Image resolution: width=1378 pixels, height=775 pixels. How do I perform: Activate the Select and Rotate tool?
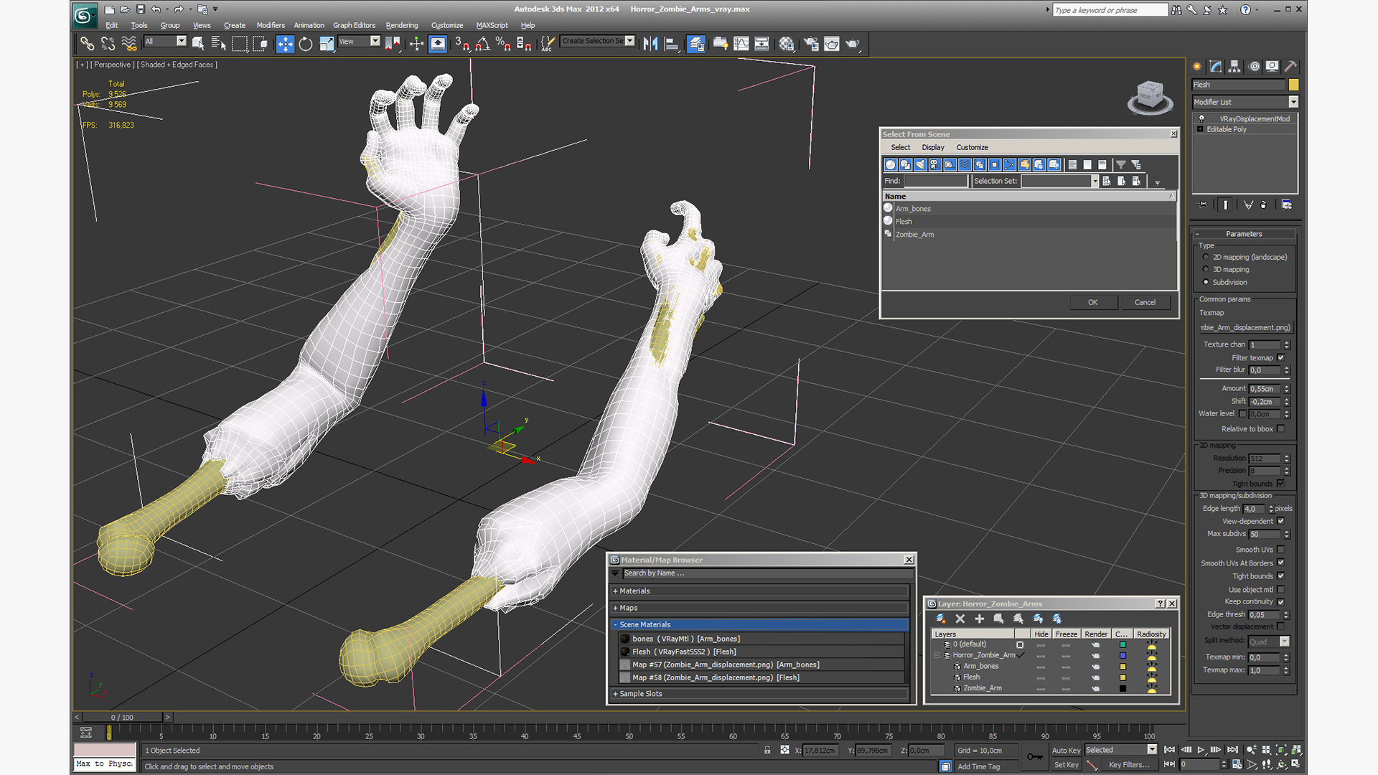pos(306,44)
